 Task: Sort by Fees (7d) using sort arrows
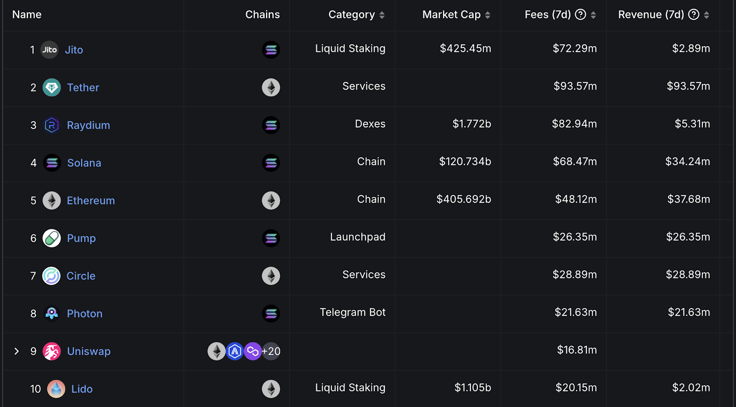tap(593, 15)
